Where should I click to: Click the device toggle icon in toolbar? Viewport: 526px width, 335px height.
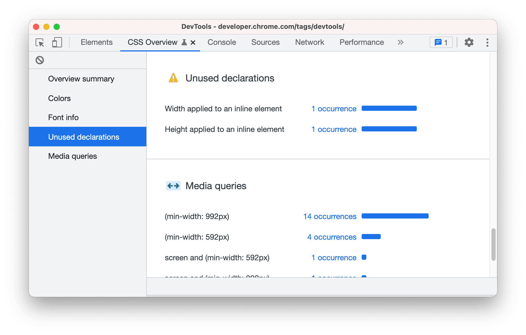(x=56, y=42)
